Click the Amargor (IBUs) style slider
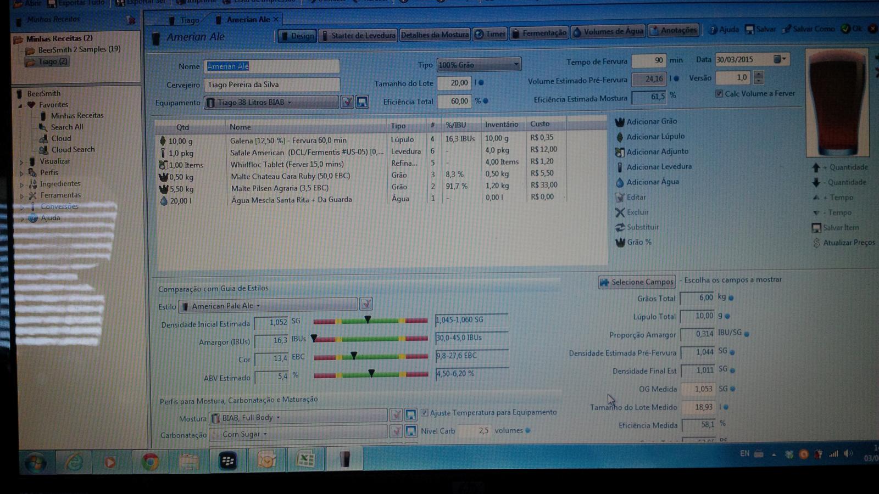 pos(370,339)
